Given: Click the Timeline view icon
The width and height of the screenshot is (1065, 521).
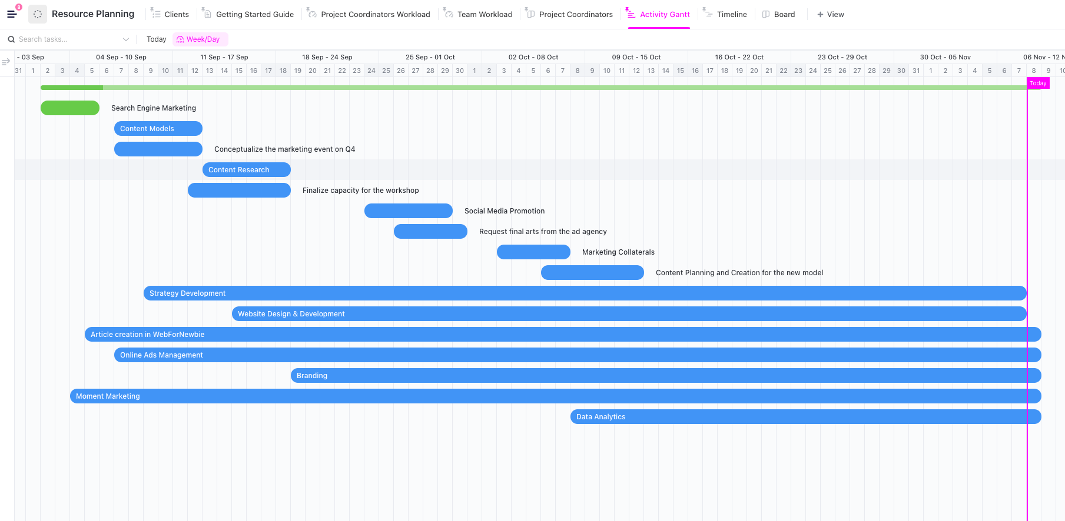Looking at the screenshot, I should (x=708, y=14).
